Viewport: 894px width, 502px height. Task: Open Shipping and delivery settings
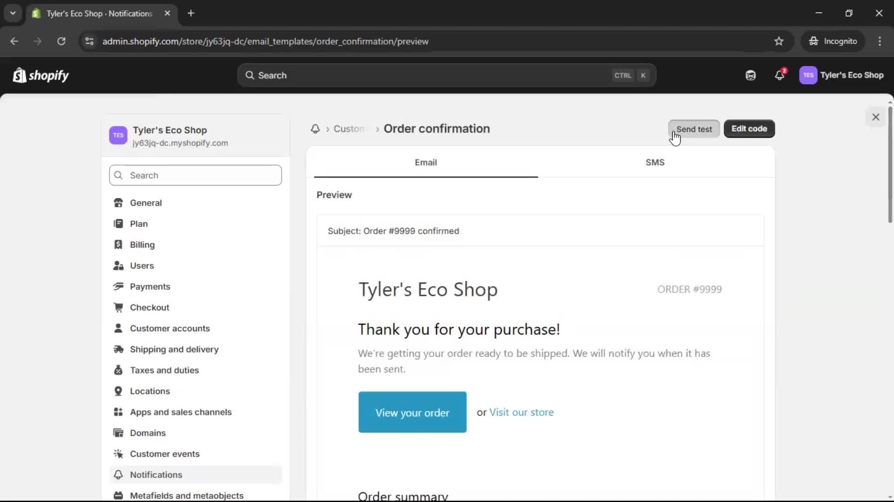174,350
